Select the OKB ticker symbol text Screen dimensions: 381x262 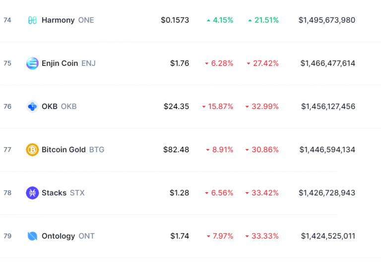point(68,106)
